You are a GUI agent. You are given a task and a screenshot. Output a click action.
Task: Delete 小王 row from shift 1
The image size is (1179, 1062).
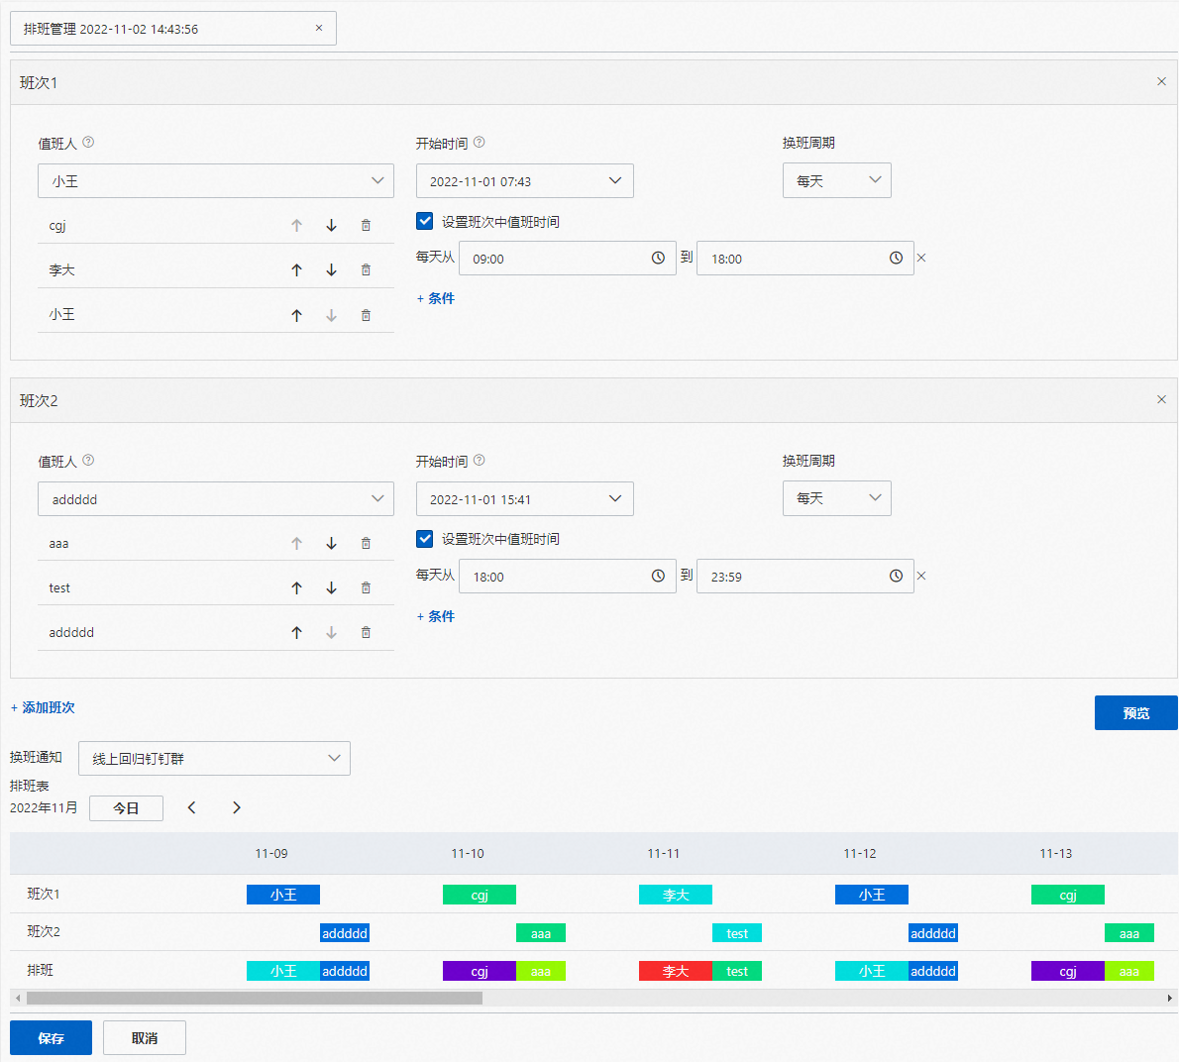[366, 315]
